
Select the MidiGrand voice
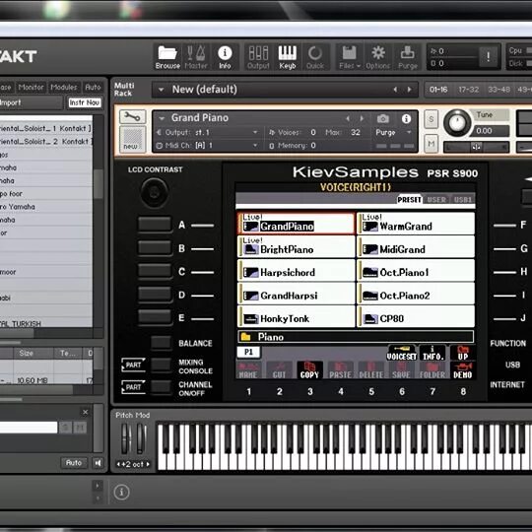tap(416, 247)
